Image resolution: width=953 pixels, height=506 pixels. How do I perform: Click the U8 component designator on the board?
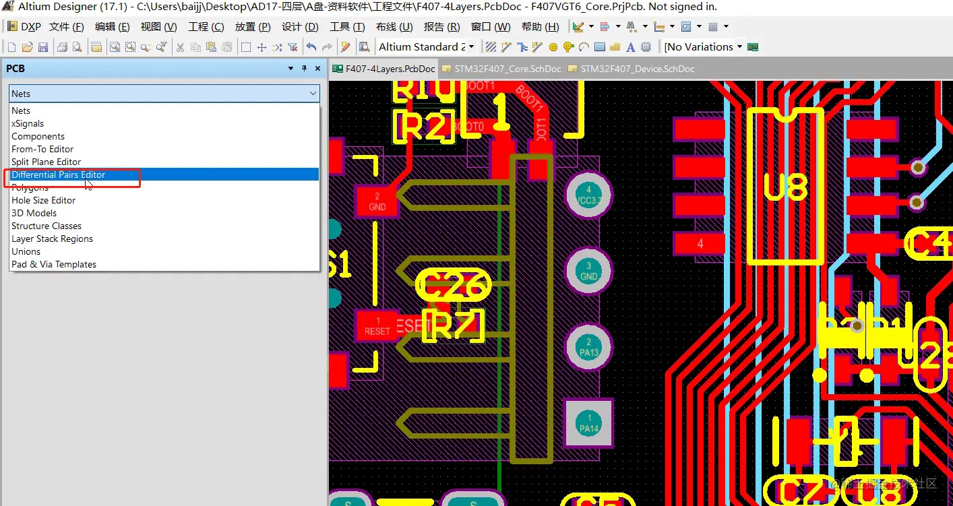pyautogui.click(x=787, y=187)
